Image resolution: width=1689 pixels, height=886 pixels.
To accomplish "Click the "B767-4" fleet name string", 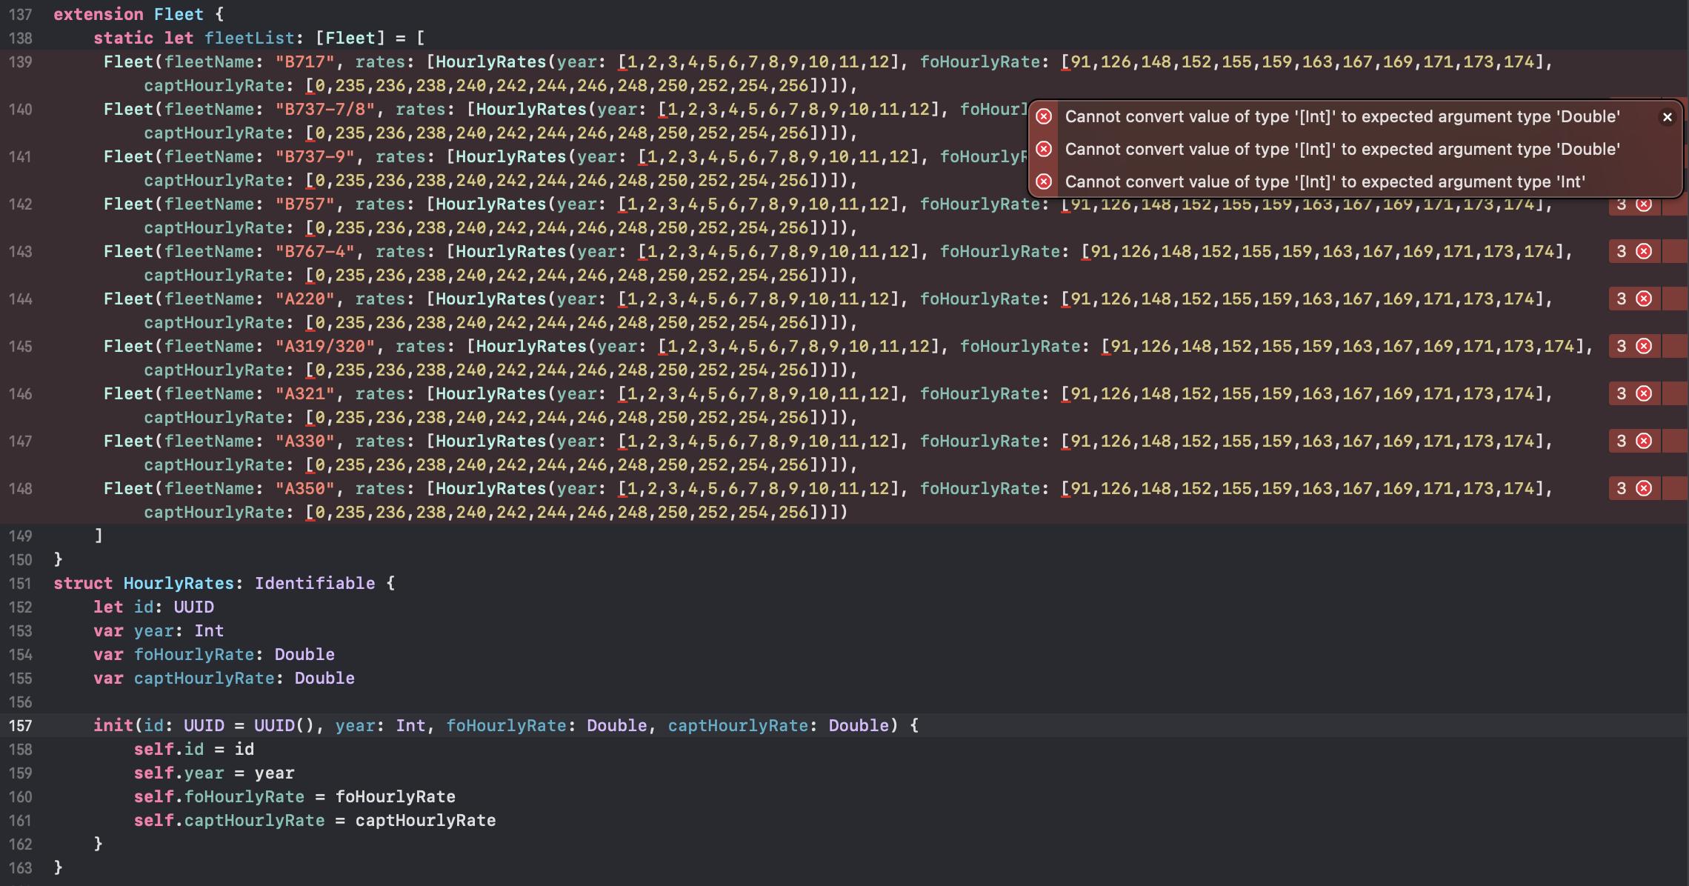I will tap(315, 251).
